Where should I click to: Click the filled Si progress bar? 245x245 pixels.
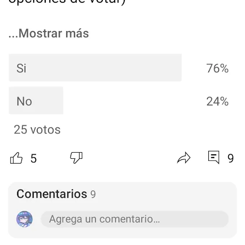click(95, 68)
